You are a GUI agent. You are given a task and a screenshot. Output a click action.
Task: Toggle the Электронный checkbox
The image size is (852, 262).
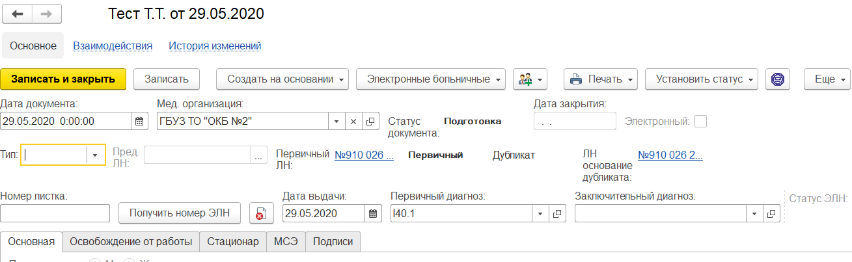pos(701,121)
